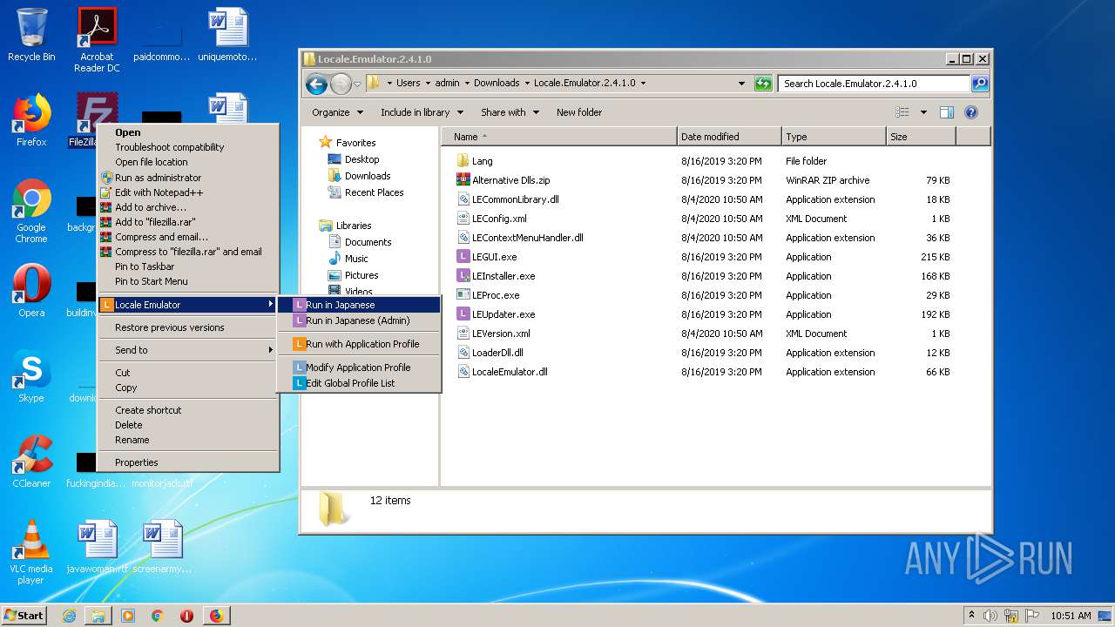Select Downloads in navigation pane

point(359,176)
